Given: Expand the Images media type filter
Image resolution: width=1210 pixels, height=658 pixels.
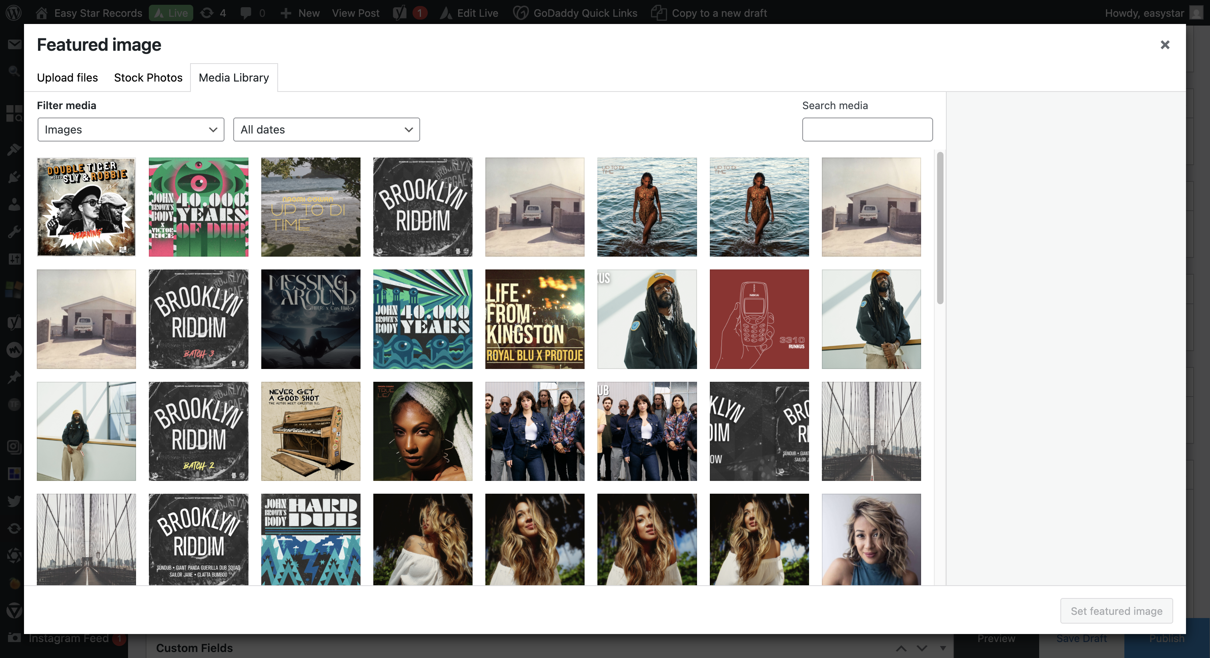Looking at the screenshot, I should coord(130,130).
